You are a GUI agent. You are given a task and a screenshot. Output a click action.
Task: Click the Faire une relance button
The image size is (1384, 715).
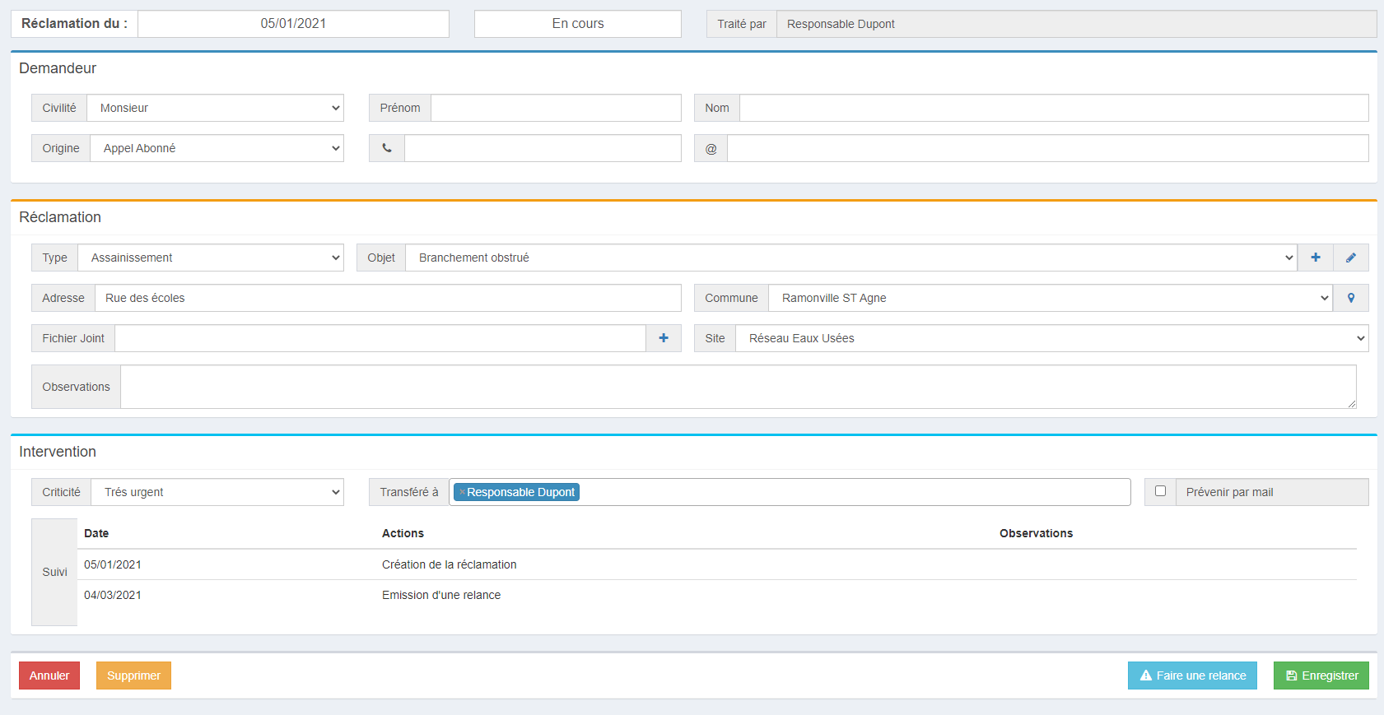[1192, 676]
